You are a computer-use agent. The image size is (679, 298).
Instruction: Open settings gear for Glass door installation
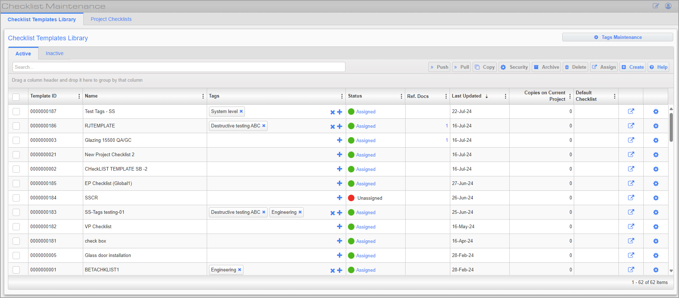pyautogui.click(x=656, y=256)
